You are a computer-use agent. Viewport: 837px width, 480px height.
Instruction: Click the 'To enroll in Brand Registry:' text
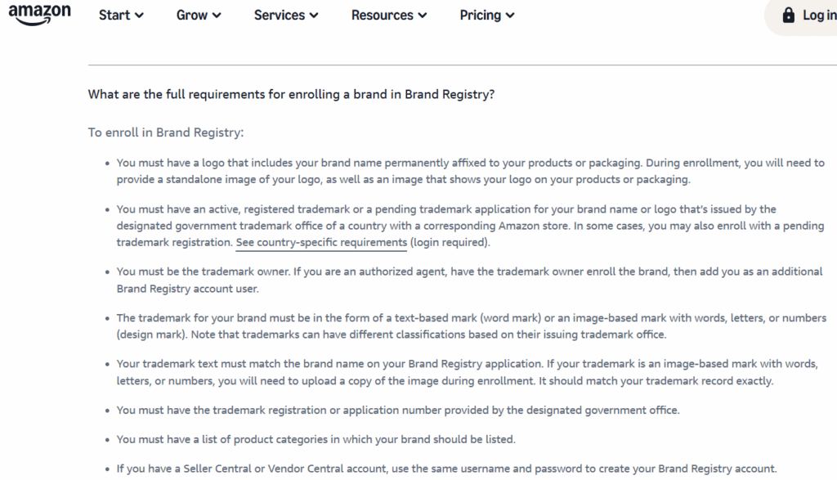point(165,132)
